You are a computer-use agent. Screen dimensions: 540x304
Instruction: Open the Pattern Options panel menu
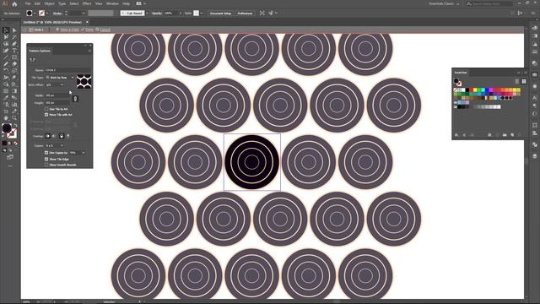tap(90, 51)
